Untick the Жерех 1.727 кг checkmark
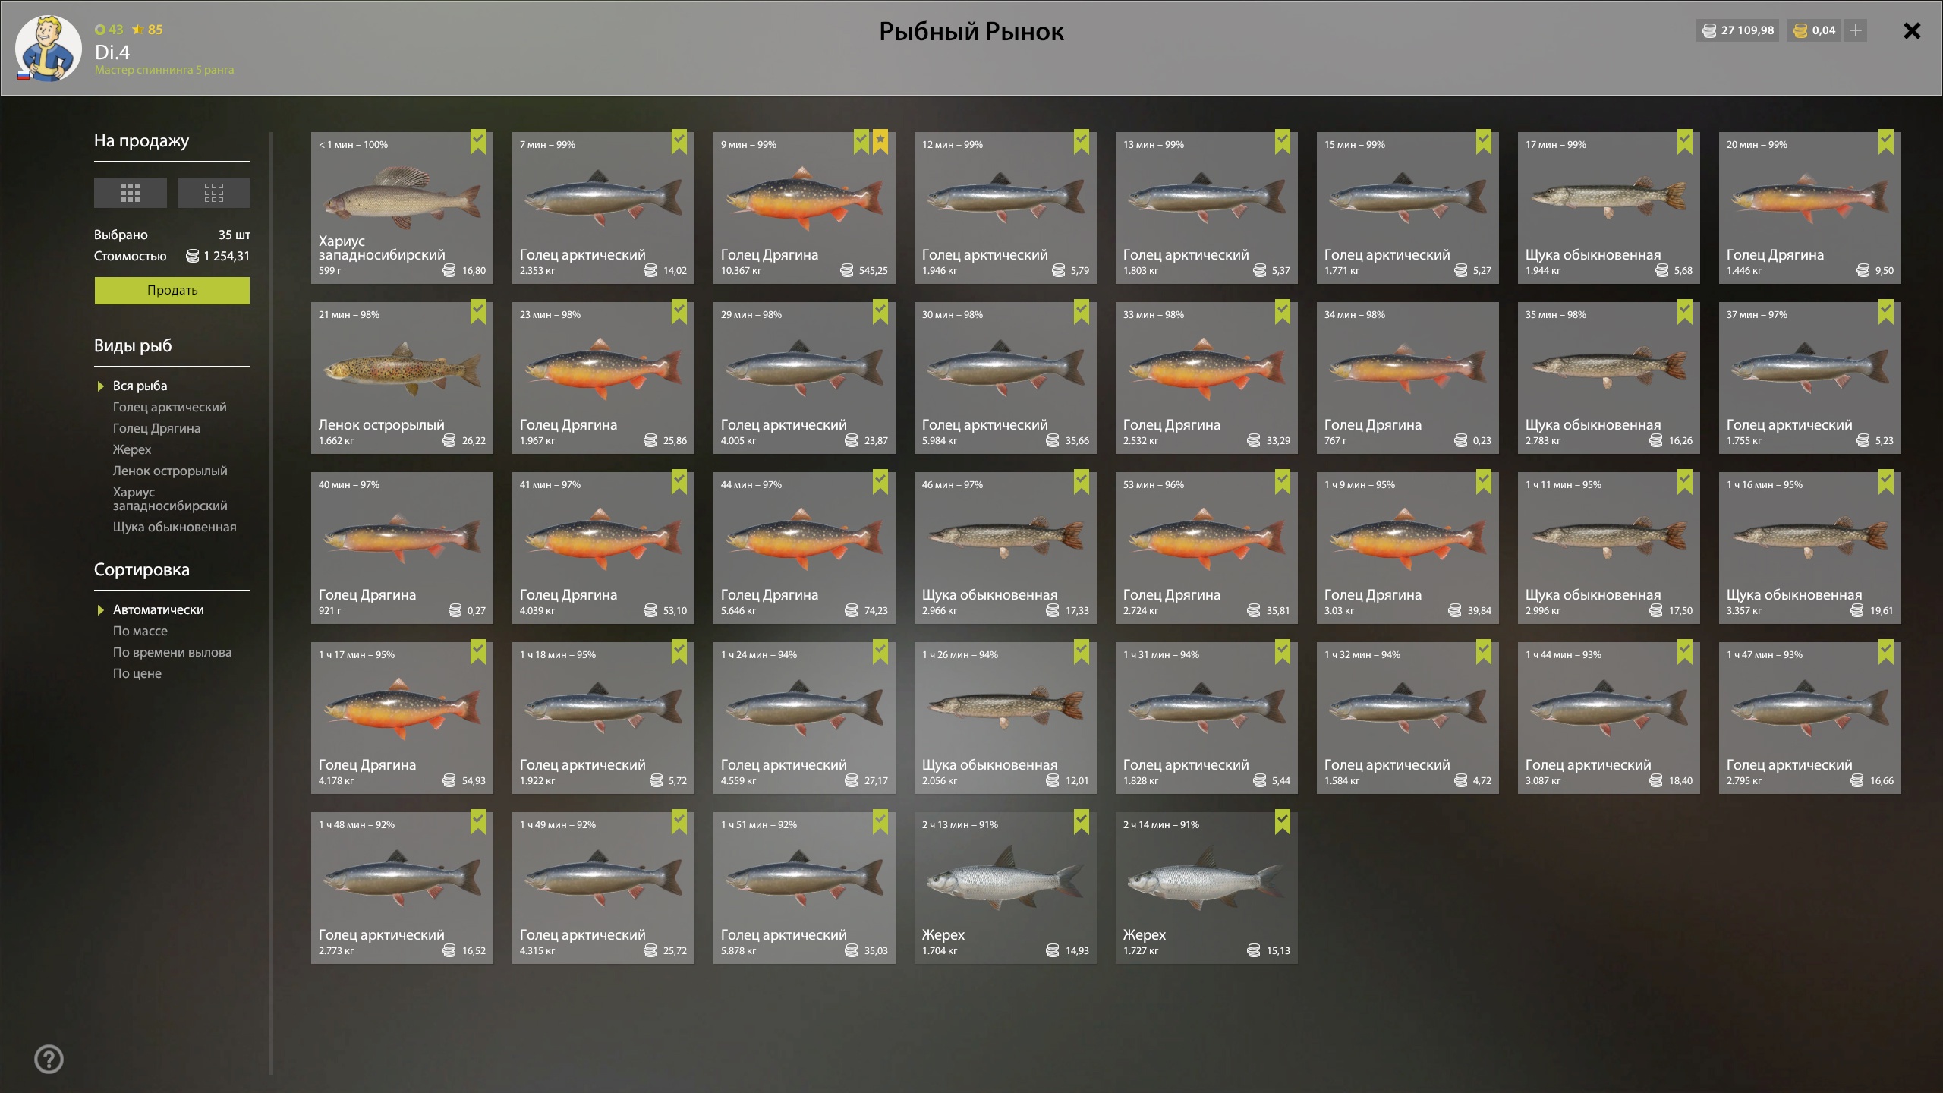The height and width of the screenshot is (1093, 1943). (1282, 821)
